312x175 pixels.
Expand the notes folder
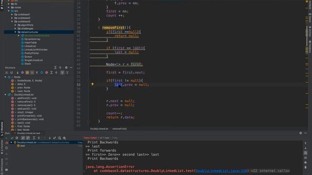point(9,7)
